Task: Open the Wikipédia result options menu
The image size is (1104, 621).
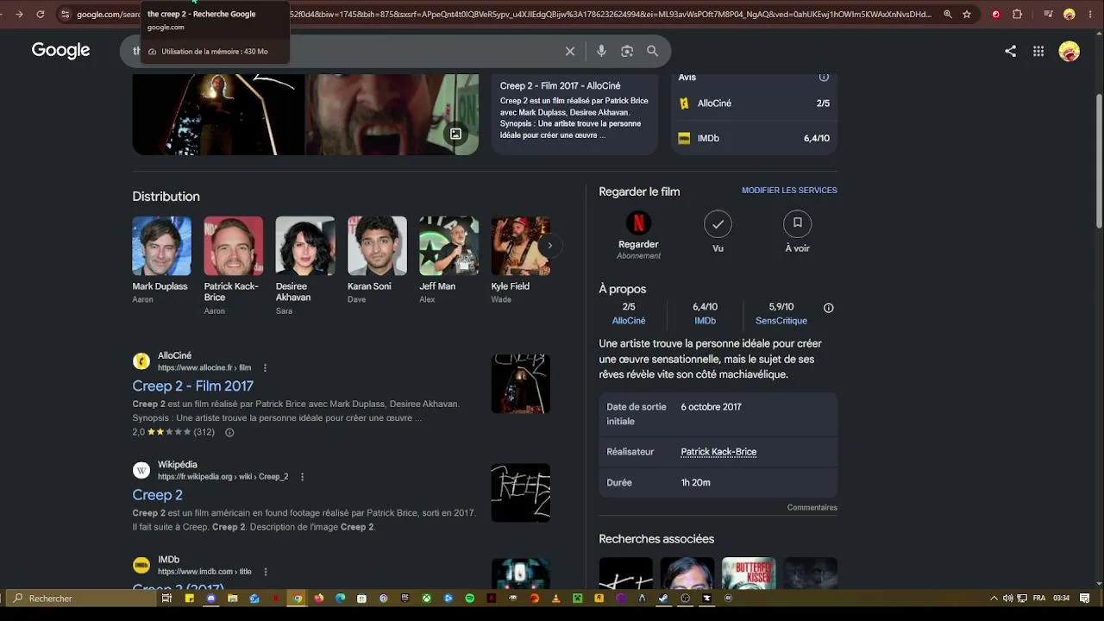Action: (x=302, y=477)
